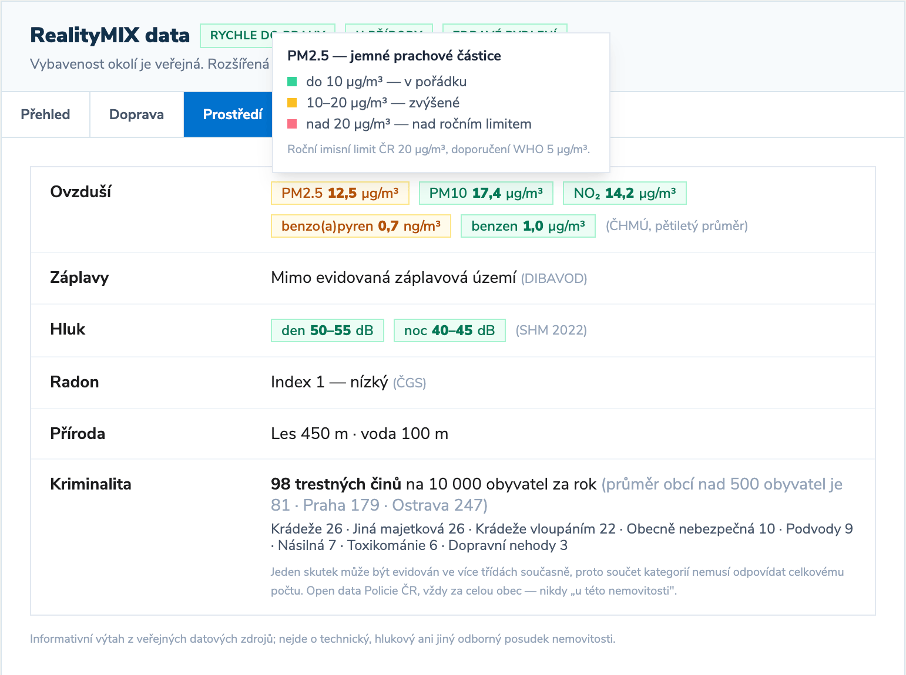
Task: Click the den 50–55 dB noise badge
Action: tap(327, 330)
